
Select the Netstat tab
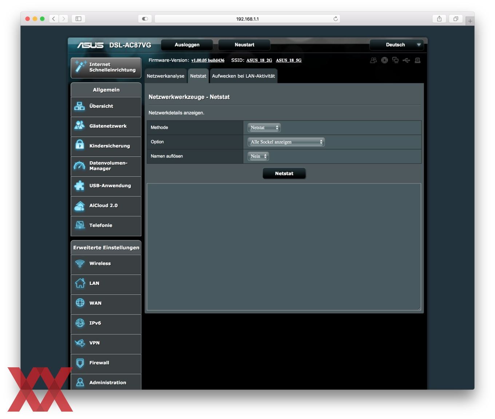[x=198, y=76]
